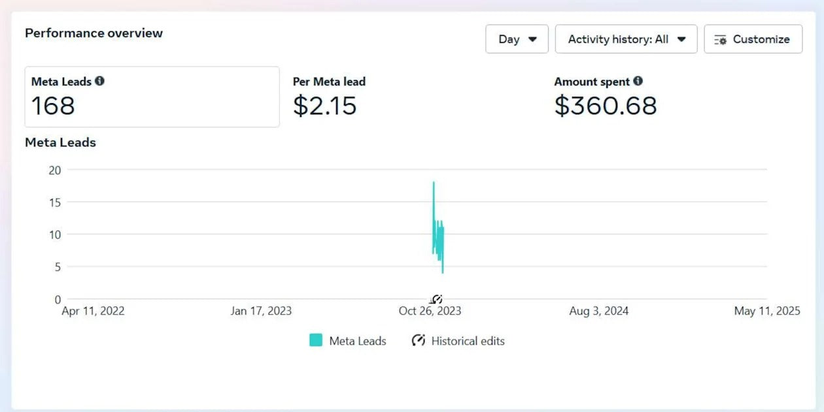This screenshot has width=824, height=412.
Task: Click the tallest teal spike on the chart
Action: click(433, 196)
